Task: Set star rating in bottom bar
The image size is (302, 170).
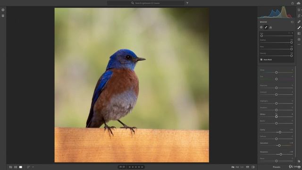Action: pos(136,167)
